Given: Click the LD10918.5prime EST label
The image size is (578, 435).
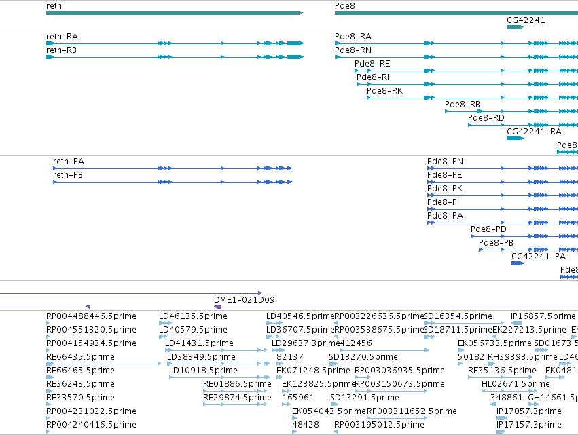Looking at the screenshot, I should click(203, 371).
